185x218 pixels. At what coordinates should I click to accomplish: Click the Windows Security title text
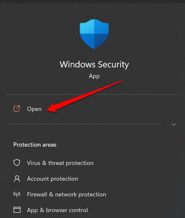coord(94,65)
